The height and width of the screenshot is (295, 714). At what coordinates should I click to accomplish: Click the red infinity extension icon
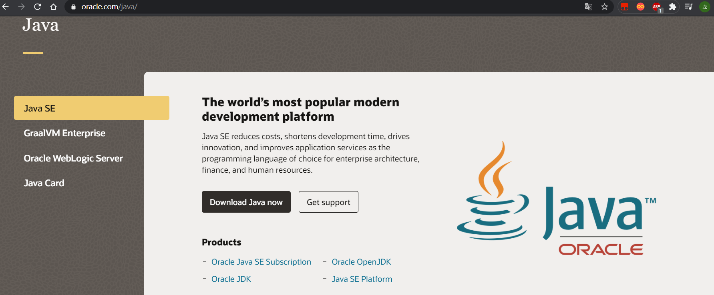[640, 7]
